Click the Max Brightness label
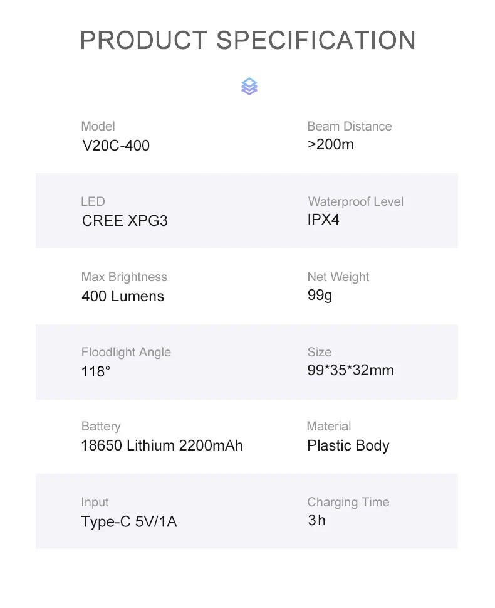This screenshot has height=608, width=495. point(124,277)
